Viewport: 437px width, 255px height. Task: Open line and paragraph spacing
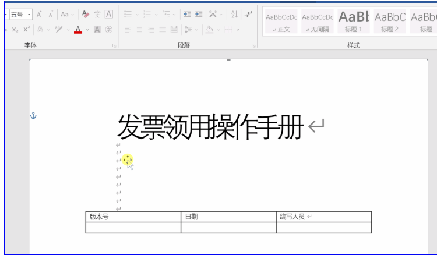pyautogui.click(x=188, y=30)
